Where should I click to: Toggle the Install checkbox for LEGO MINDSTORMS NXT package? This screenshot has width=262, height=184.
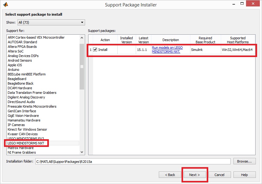(95, 50)
